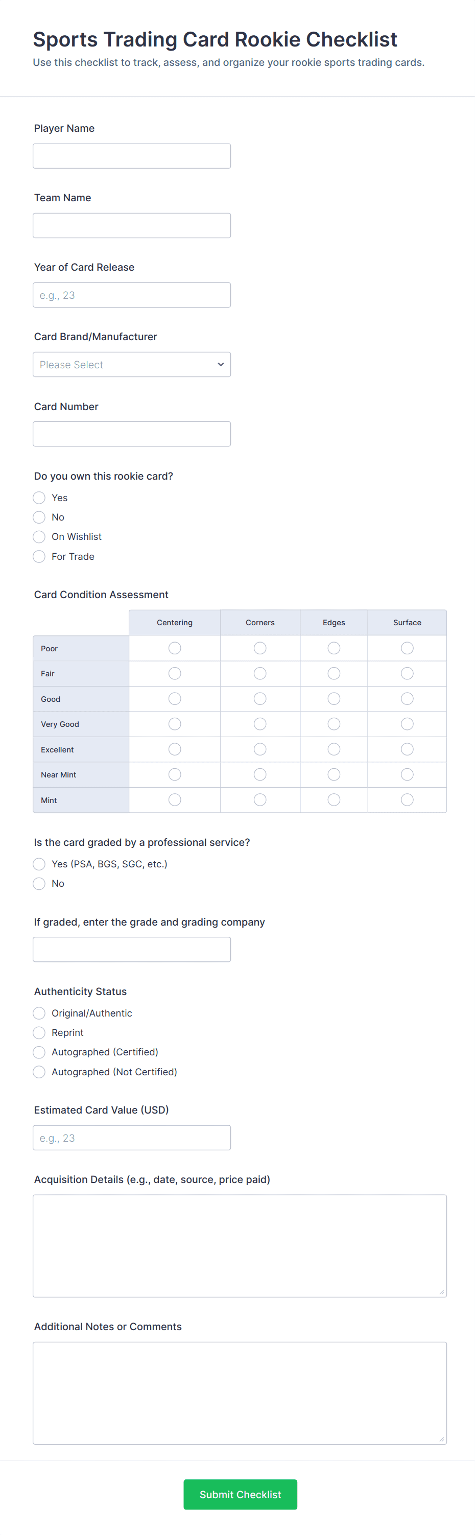This screenshot has width=475, height=1535.
Task: Mark Corners as Very Good
Action: coord(260,724)
